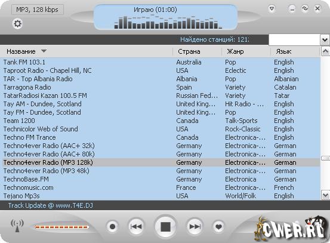This screenshot has width=330, height=243.
Task: Select the Tank FM 103.1 station
Action: (160, 62)
